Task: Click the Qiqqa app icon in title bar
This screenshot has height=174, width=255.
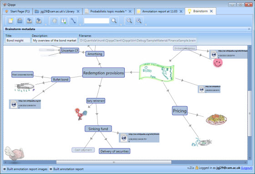Action: click(x=5, y=5)
